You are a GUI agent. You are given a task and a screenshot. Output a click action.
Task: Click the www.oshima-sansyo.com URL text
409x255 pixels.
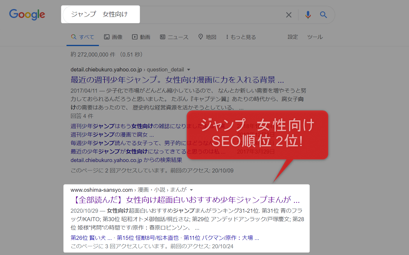coord(102,190)
